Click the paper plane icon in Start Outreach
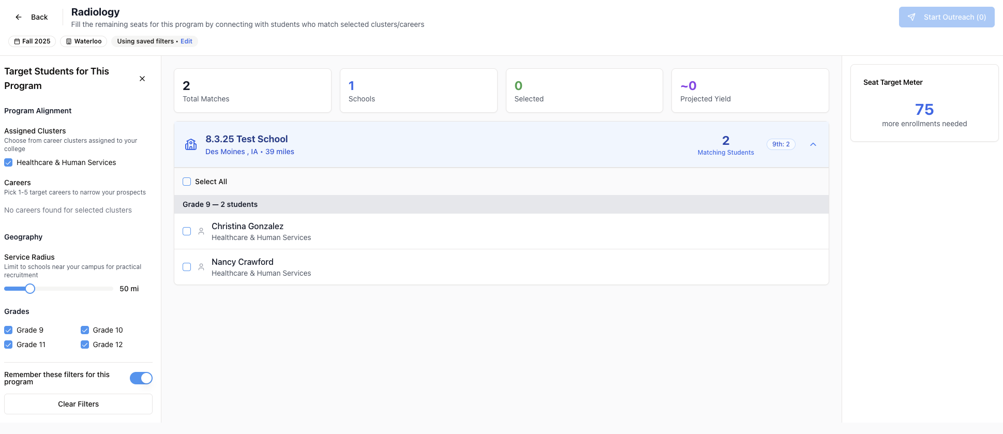 pyautogui.click(x=911, y=17)
